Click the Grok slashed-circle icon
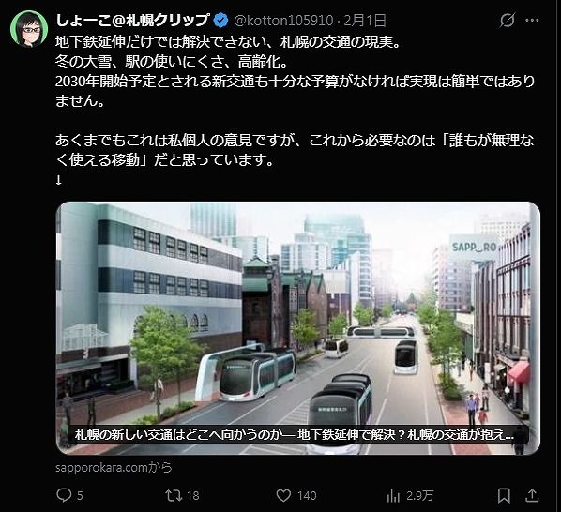This screenshot has height=512, width=561. tap(507, 20)
